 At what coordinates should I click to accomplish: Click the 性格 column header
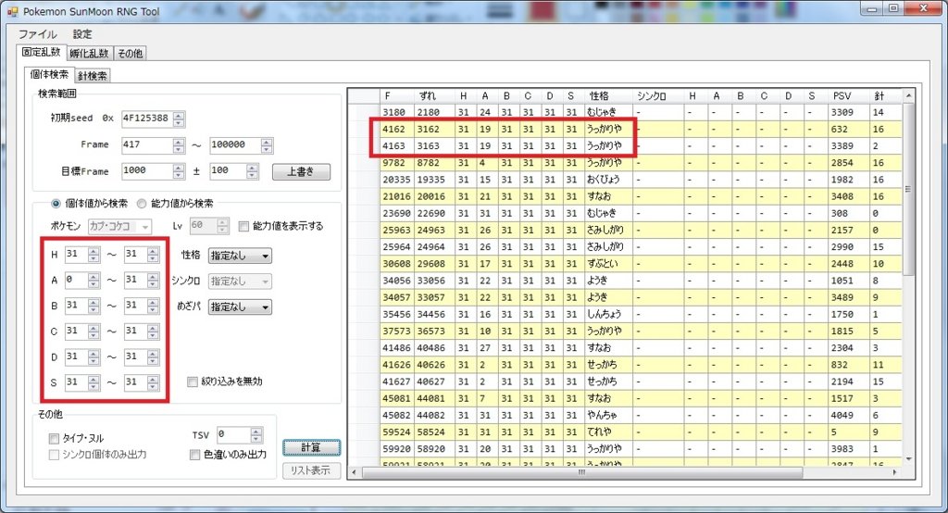coord(607,95)
